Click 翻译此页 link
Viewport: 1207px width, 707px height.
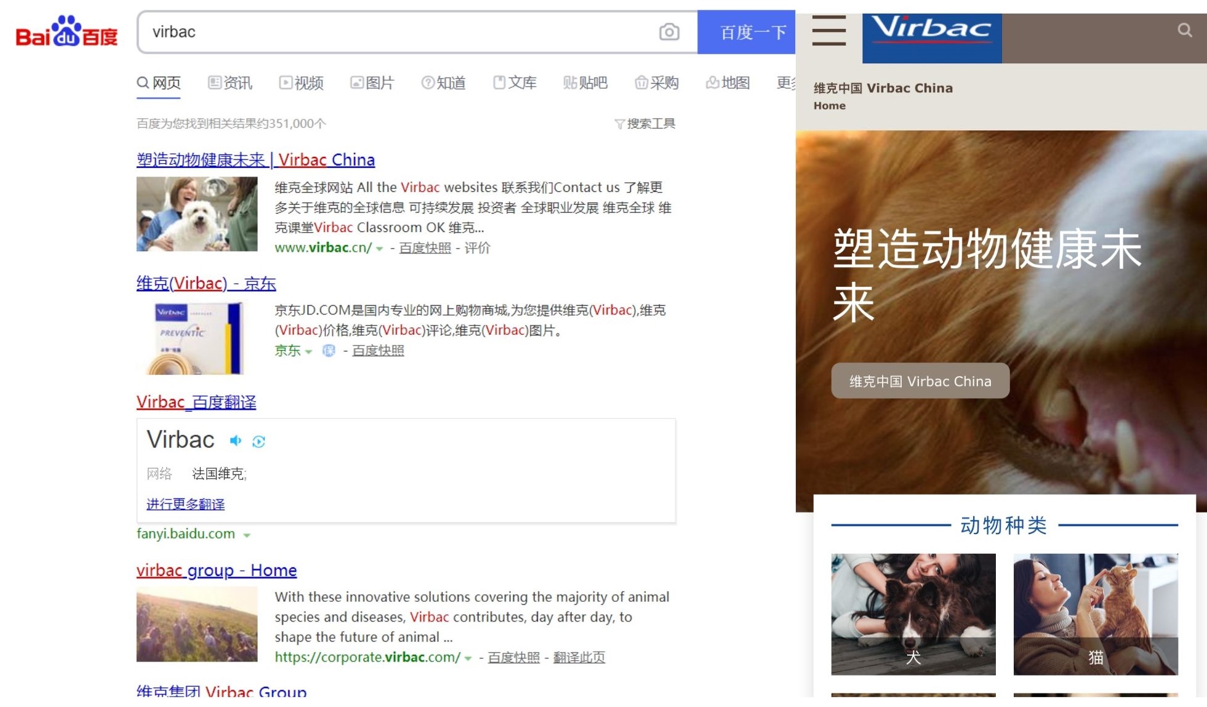579,658
